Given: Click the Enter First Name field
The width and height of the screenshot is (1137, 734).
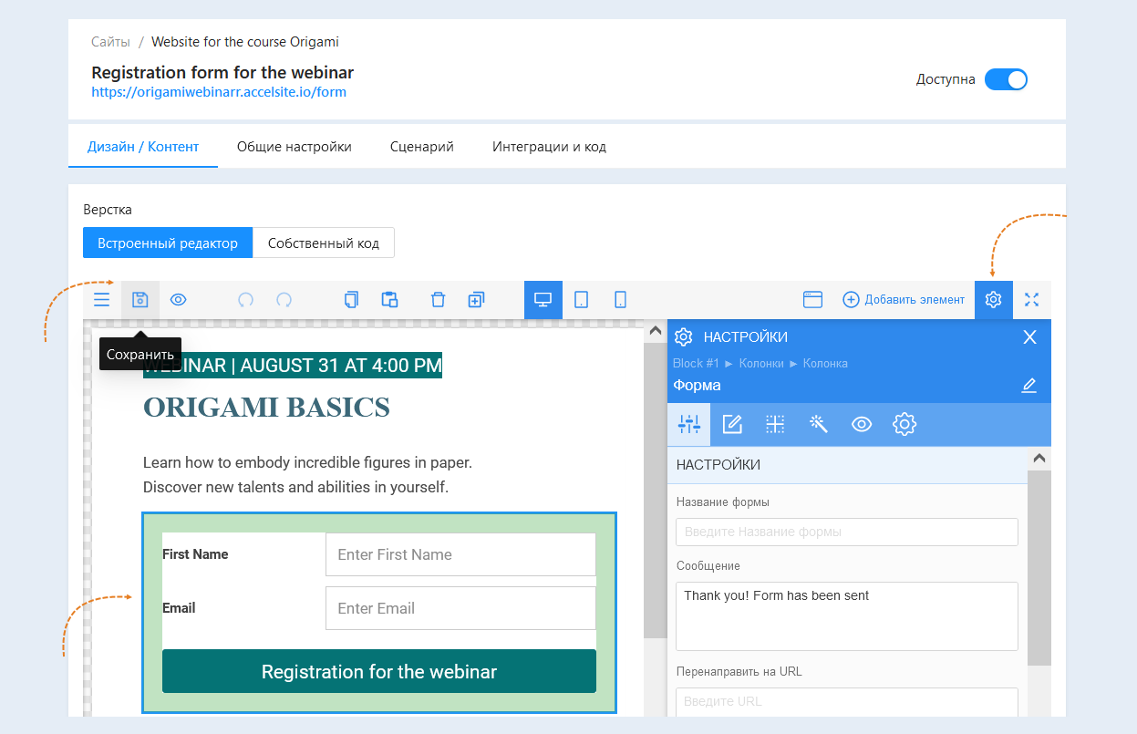Looking at the screenshot, I should point(460,554).
